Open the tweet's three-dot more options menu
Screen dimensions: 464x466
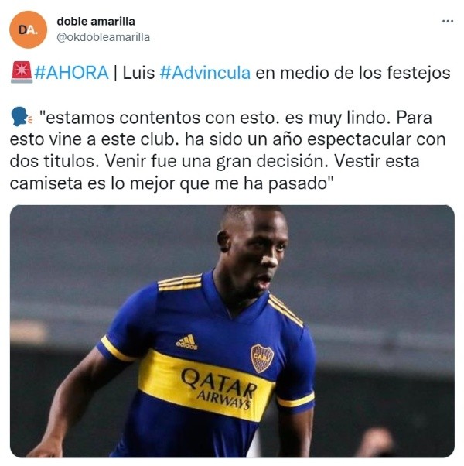click(x=448, y=21)
